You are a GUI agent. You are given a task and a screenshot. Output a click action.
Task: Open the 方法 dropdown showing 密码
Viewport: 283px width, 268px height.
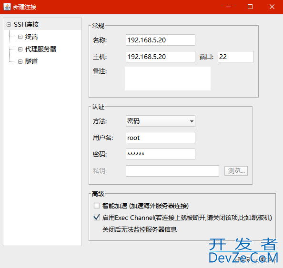pyautogui.click(x=161, y=121)
